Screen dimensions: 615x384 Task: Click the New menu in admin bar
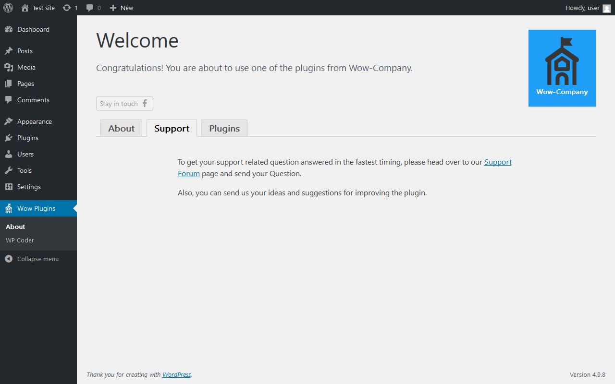pos(122,8)
